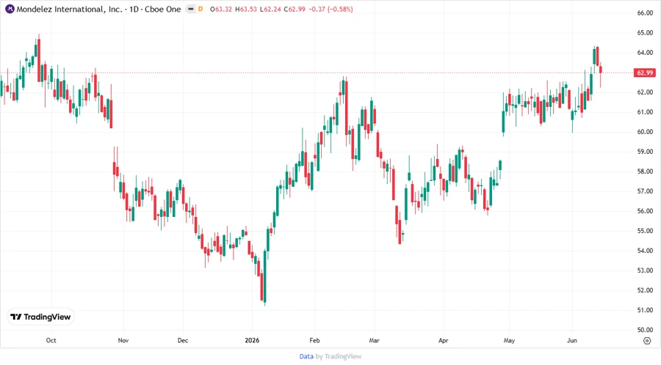The width and height of the screenshot is (661, 365).
Task: Click the 52.00 price axis label
Action: (645, 290)
